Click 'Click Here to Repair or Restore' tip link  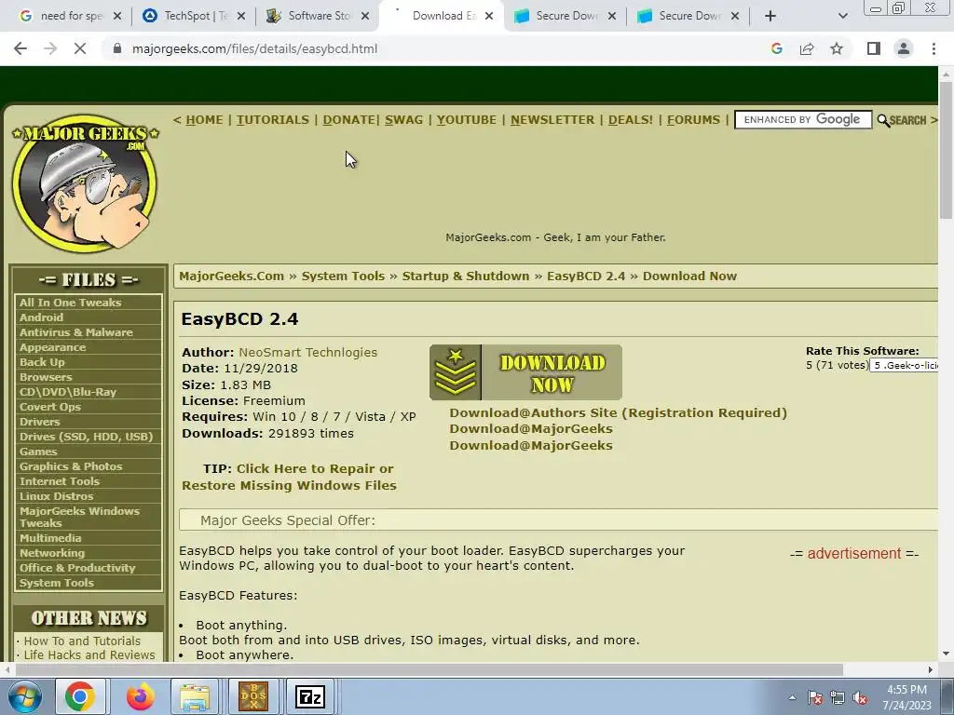coord(290,477)
